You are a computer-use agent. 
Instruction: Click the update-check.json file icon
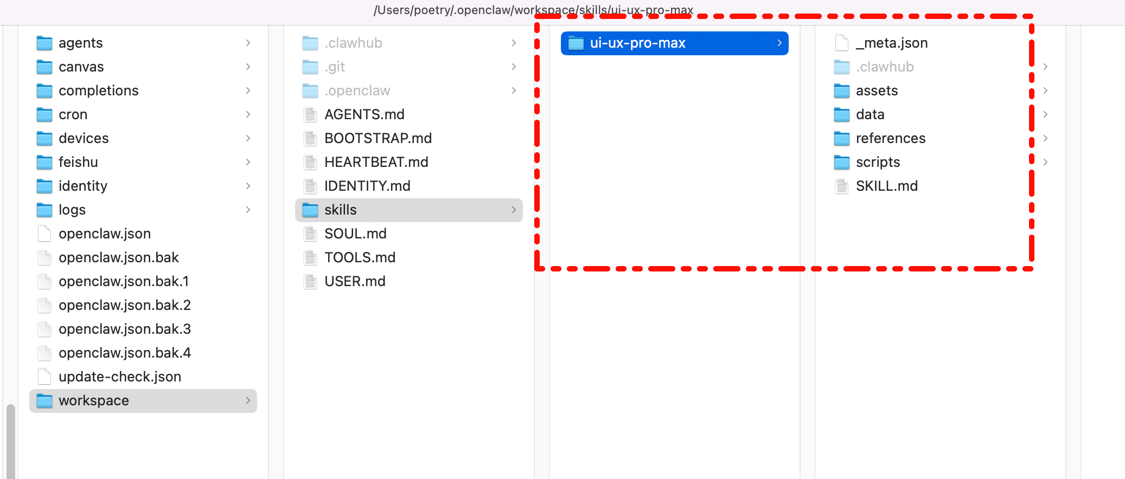[x=44, y=377]
